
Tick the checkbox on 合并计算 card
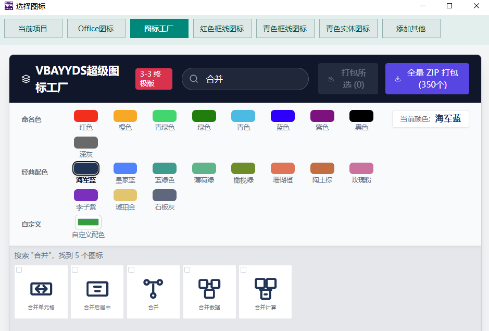244,270
